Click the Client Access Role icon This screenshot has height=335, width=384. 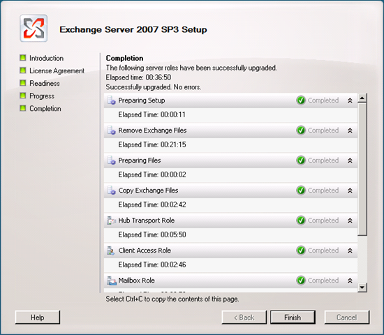(111, 251)
